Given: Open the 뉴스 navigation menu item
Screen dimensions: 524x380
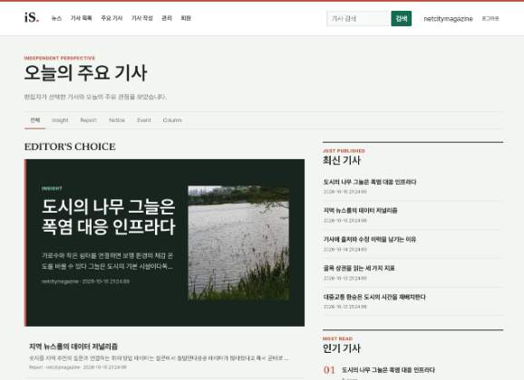Looking at the screenshot, I should point(56,18).
